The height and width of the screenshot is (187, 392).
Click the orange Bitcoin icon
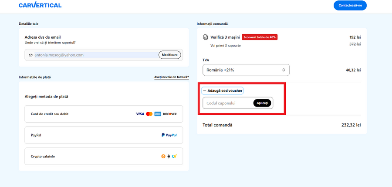(163, 156)
